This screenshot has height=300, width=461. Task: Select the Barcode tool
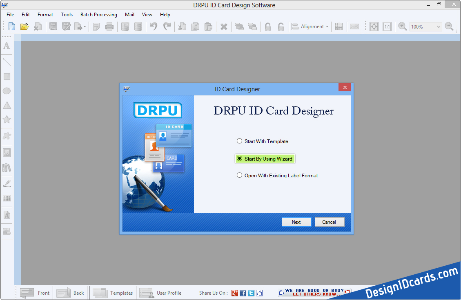coord(7,198)
